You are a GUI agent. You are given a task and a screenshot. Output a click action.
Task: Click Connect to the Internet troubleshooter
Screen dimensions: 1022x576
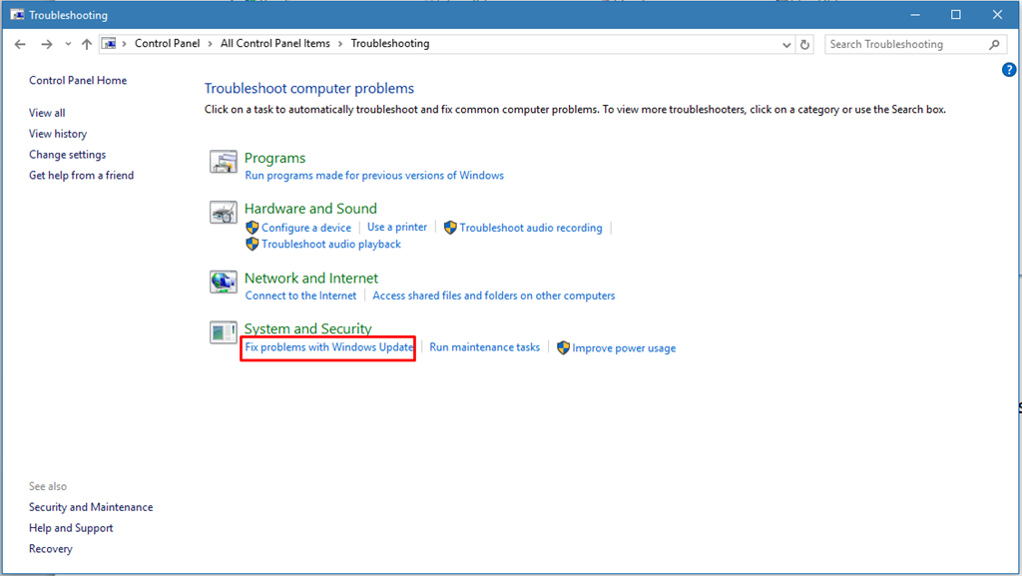coord(301,295)
